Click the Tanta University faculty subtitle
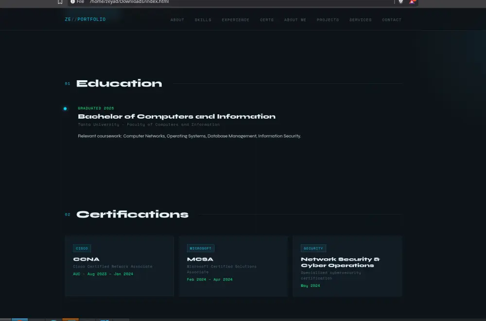This screenshot has width=486, height=321. pyautogui.click(x=149, y=125)
